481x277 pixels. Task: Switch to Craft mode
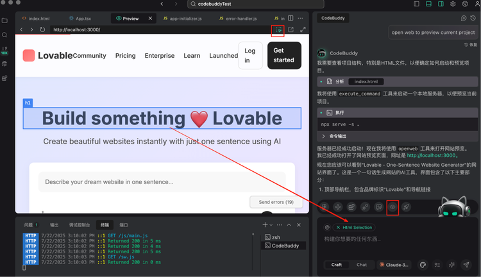tap(337, 265)
